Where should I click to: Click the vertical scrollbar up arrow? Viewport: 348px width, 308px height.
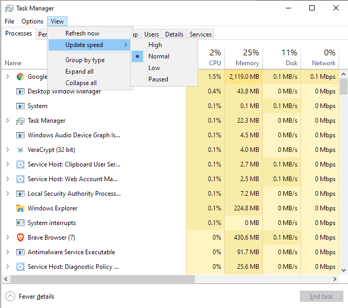click(344, 74)
